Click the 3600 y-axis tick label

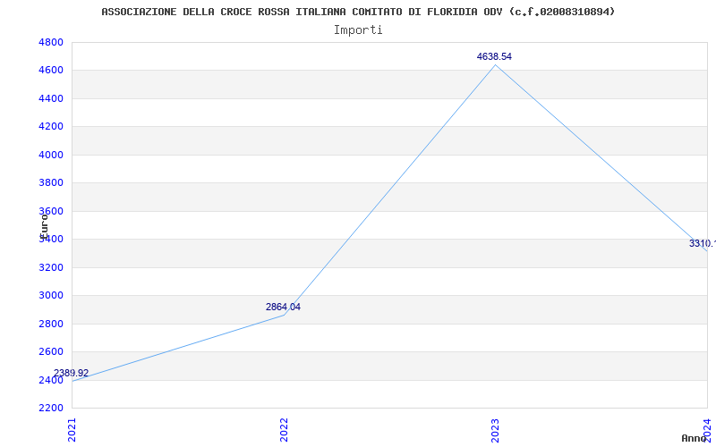(x=51, y=211)
